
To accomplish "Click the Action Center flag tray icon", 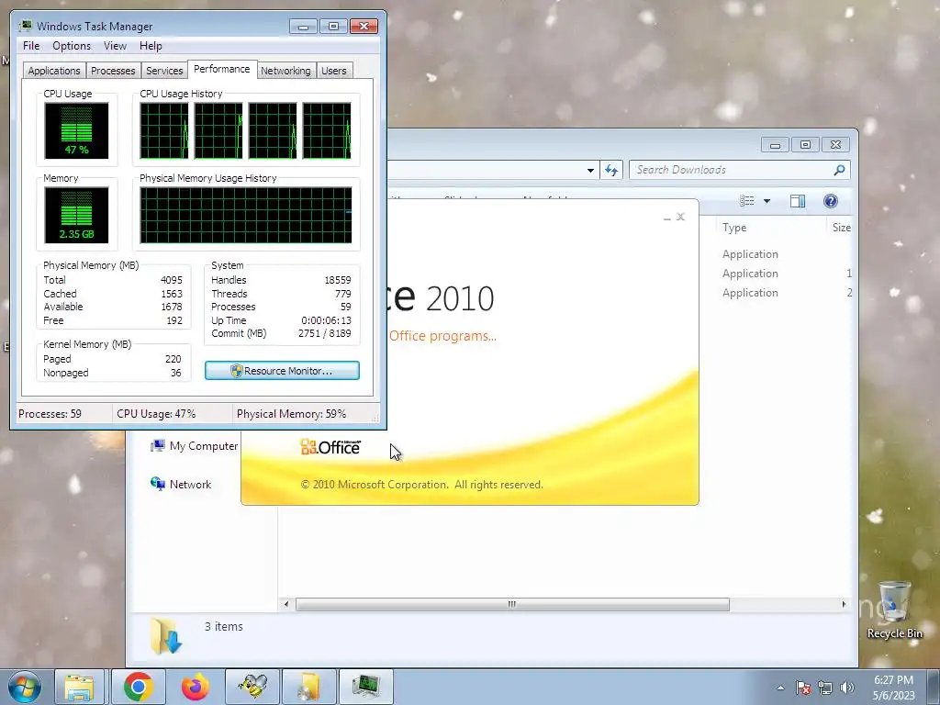I will (803, 688).
